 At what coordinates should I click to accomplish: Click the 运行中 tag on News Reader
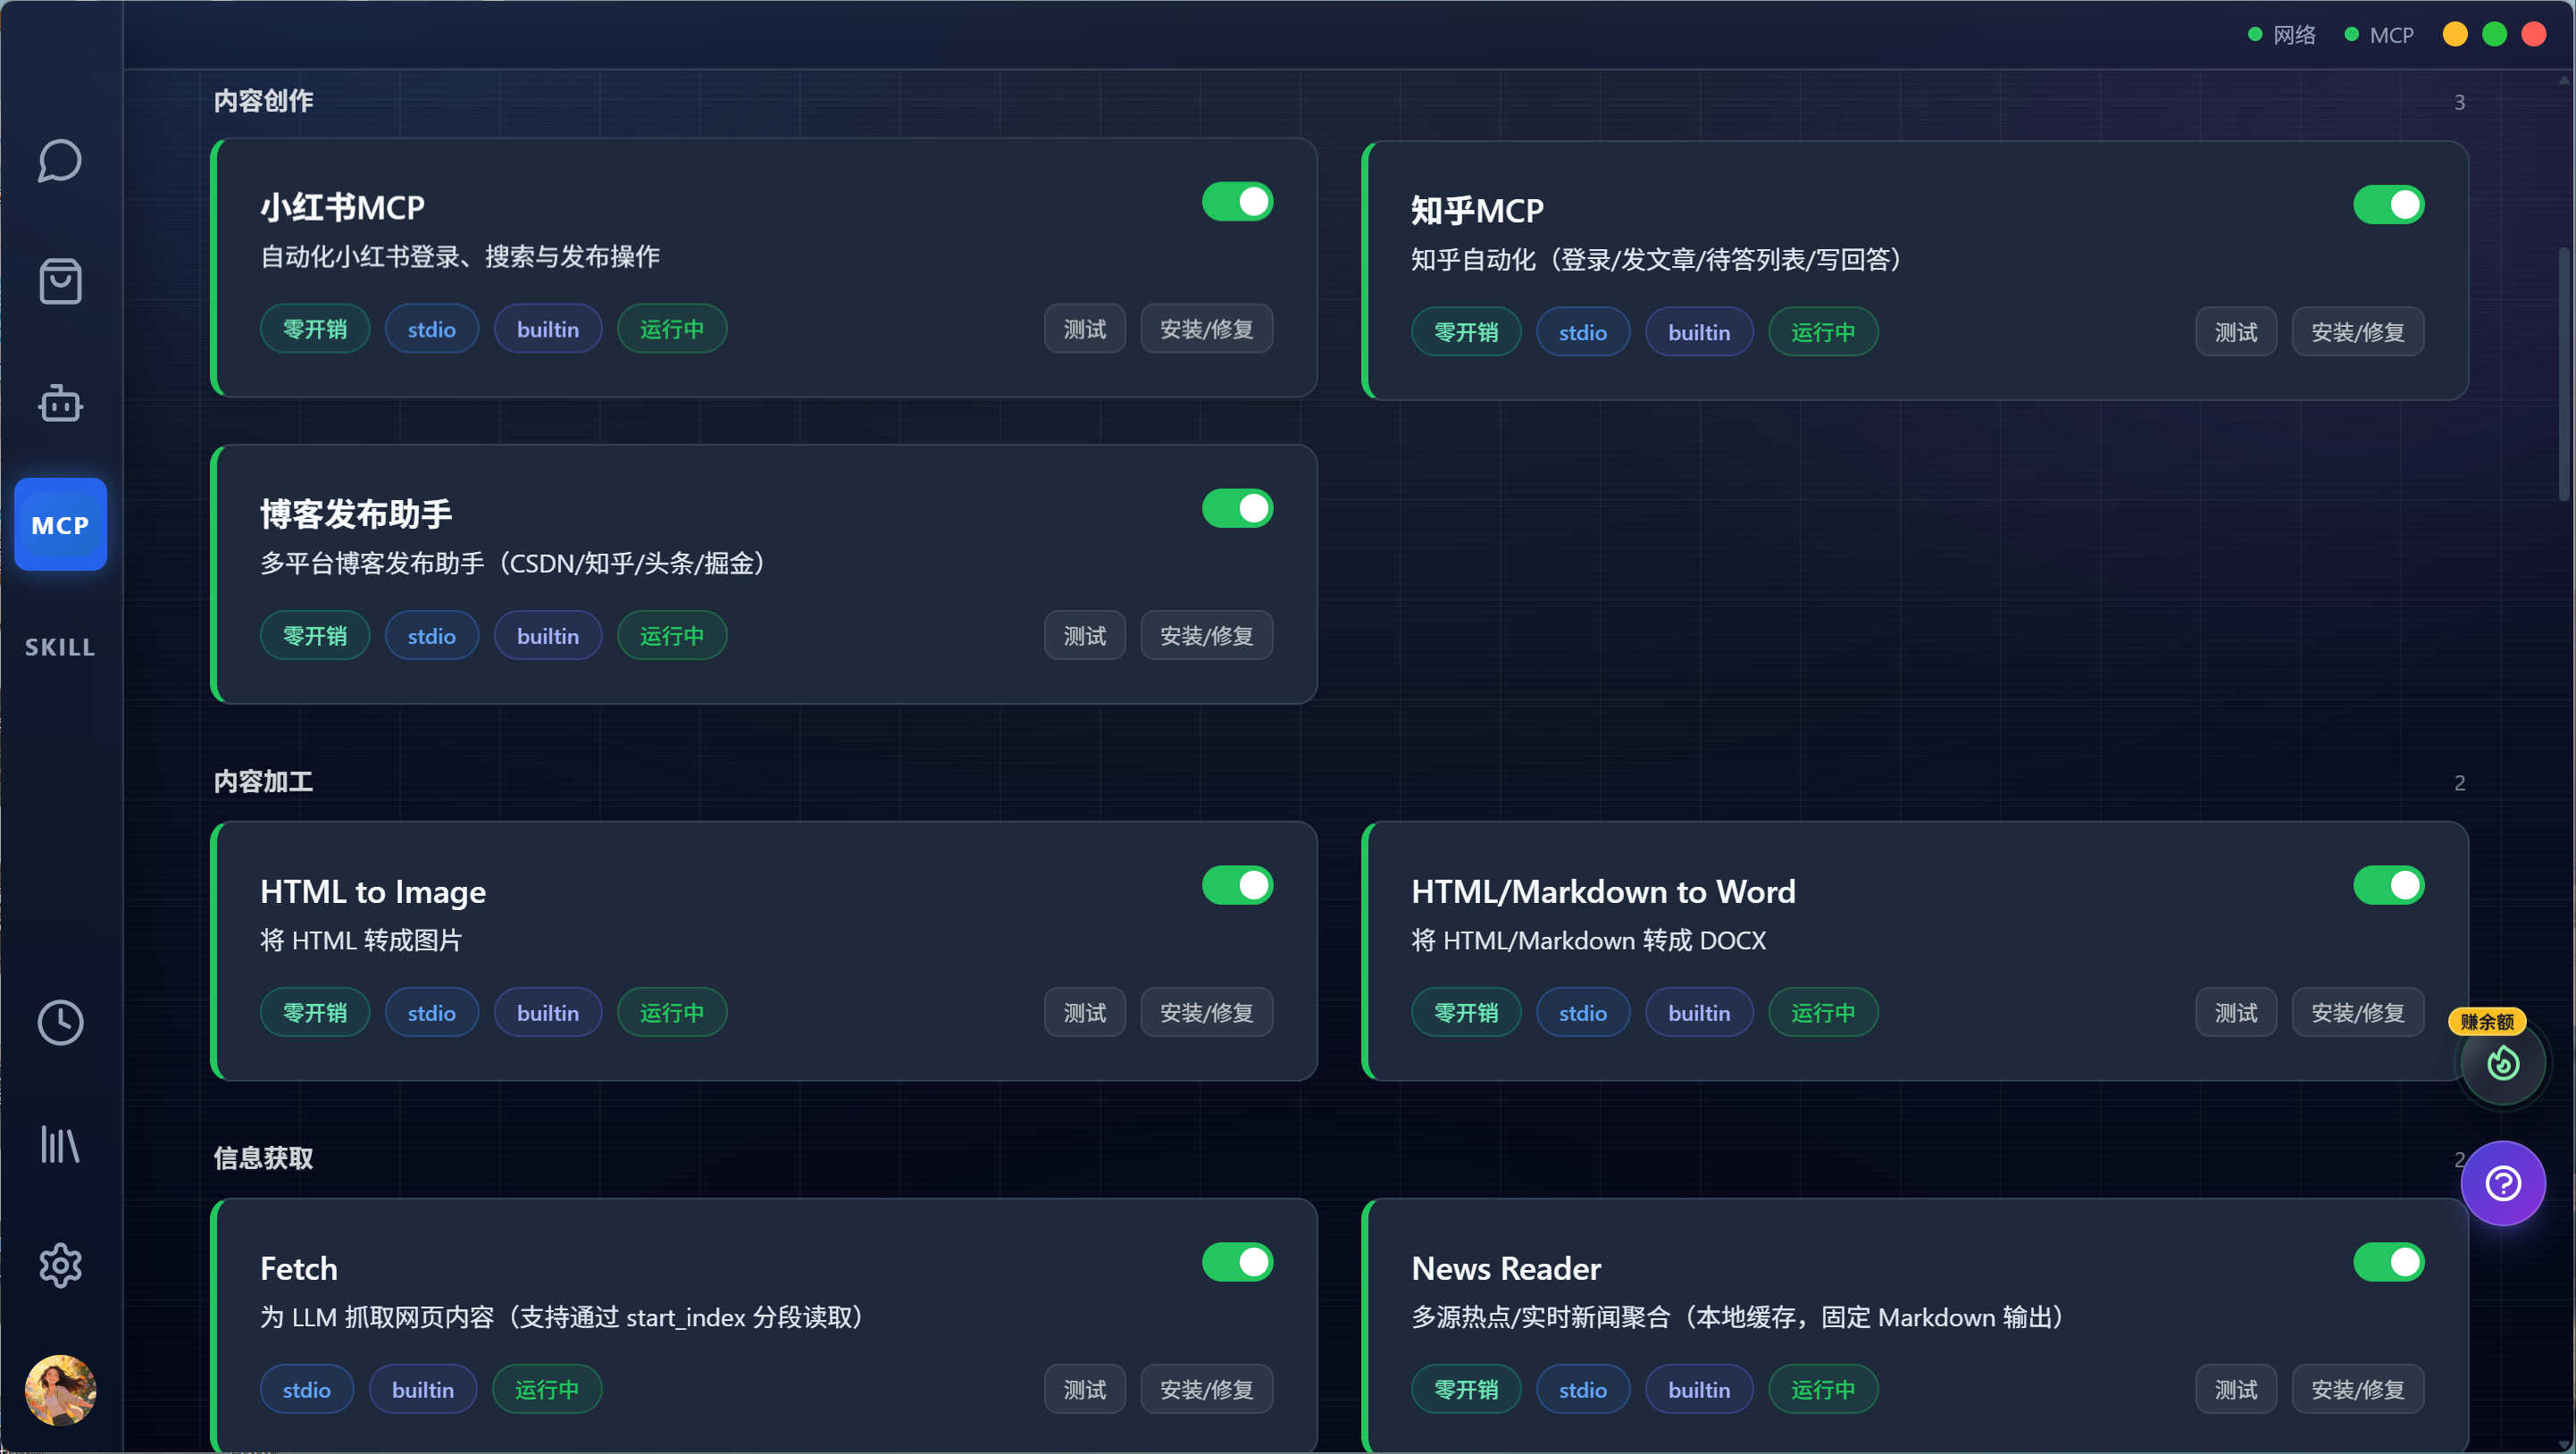1822,1390
